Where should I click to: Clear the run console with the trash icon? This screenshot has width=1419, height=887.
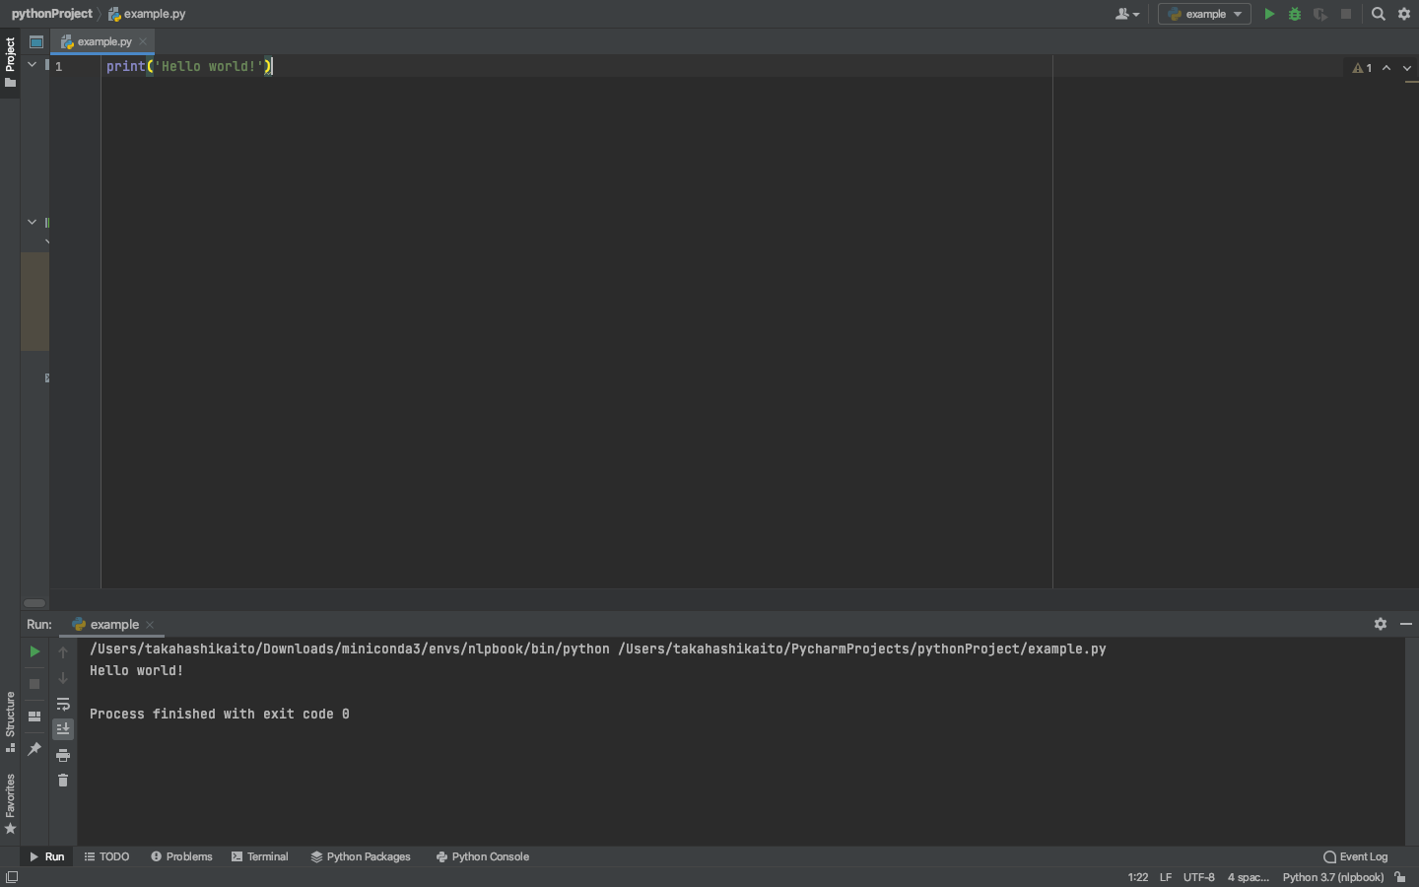point(62,780)
